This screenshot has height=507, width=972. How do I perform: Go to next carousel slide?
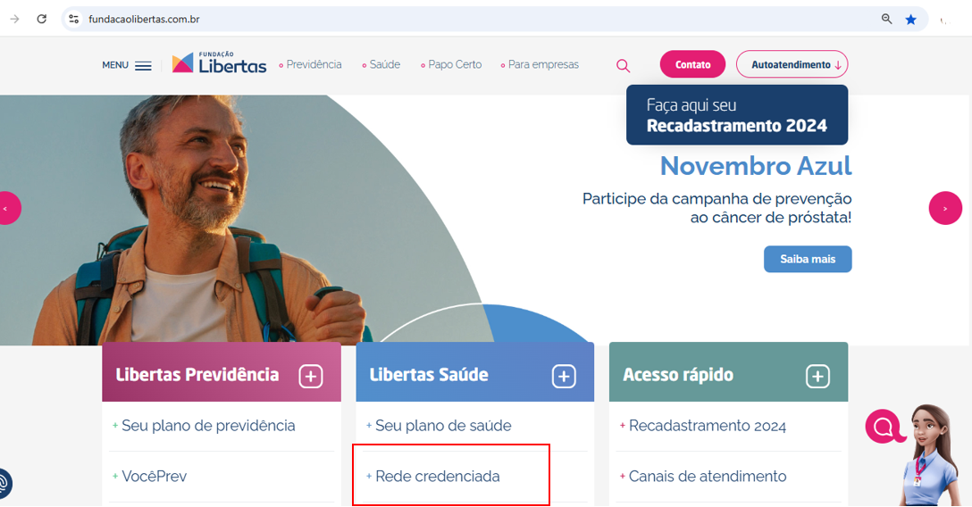(x=944, y=208)
